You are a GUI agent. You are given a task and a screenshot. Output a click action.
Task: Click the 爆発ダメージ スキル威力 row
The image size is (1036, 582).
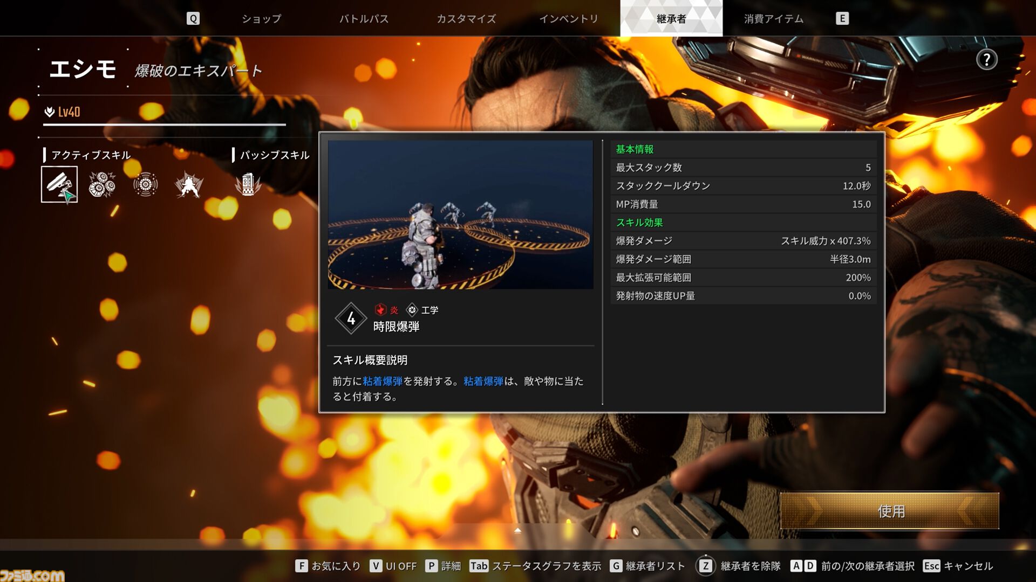pyautogui.click(x=744, y=241)
